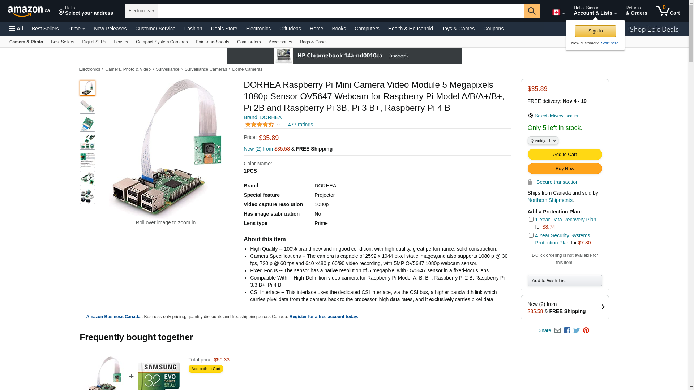This screenshot has height=390, width=694.
Task: Open the shopping cart icon
Action: pos(668,10)
